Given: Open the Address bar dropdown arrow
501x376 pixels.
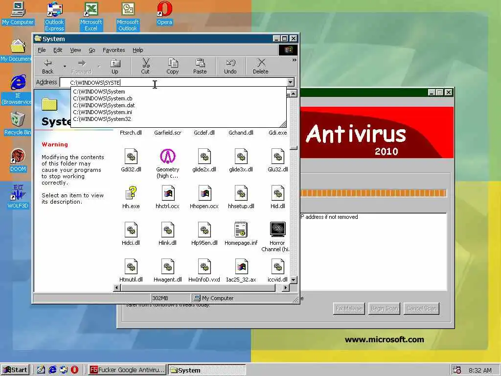Looking at the screenshot, I should (290, 82).
